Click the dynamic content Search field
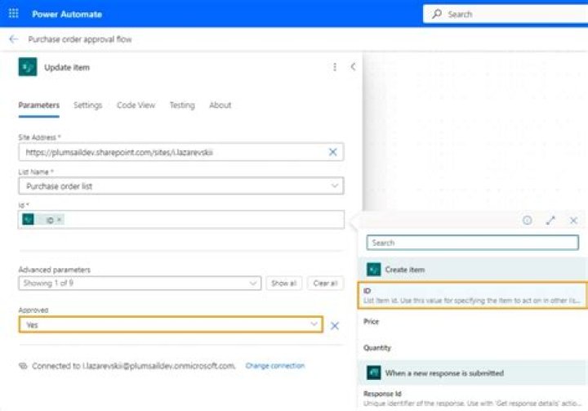Image resolution: width=588 pixels, height=411 pixels. [472, 243]
